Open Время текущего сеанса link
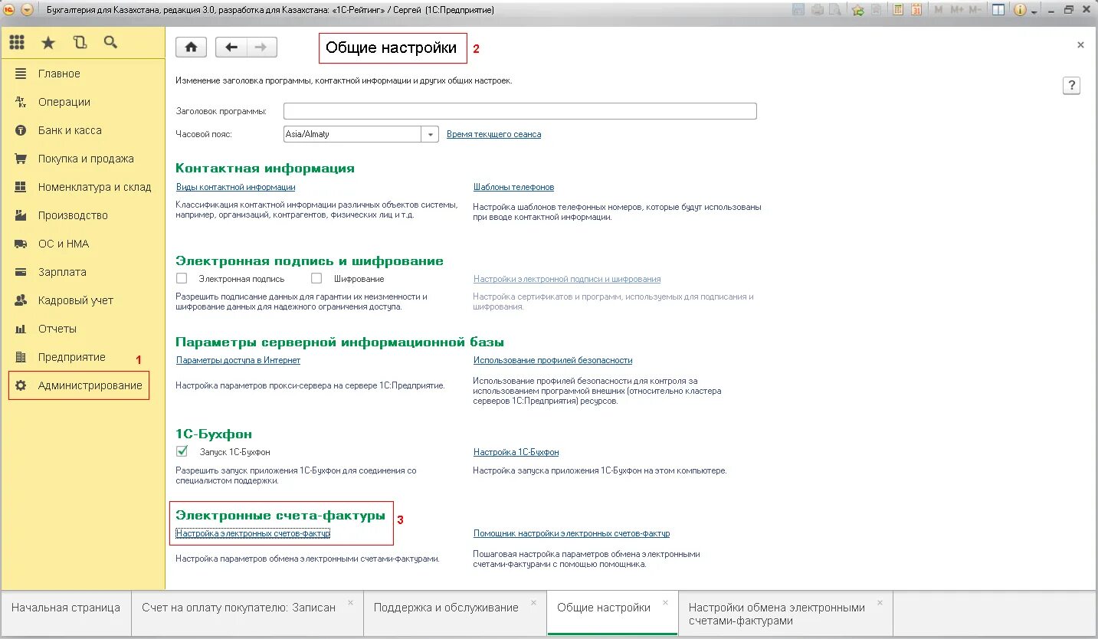The width and height of the screenshot is (1098, 639). coord(493,134)
